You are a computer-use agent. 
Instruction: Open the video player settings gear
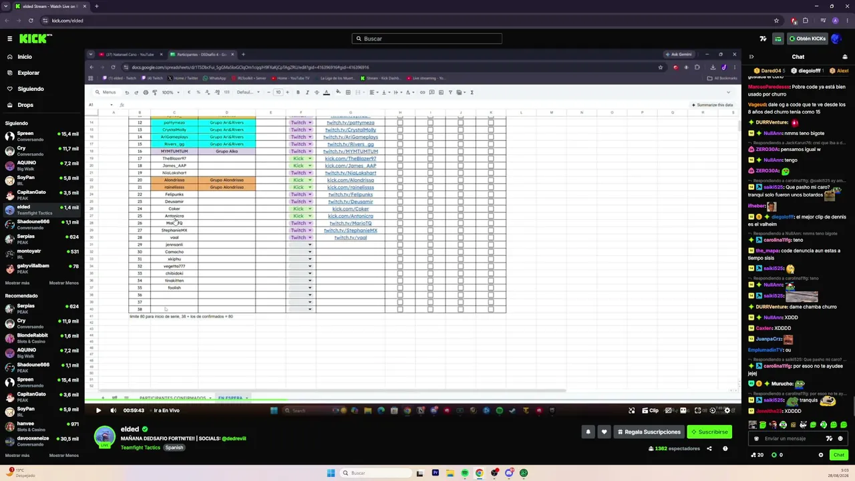727,410
